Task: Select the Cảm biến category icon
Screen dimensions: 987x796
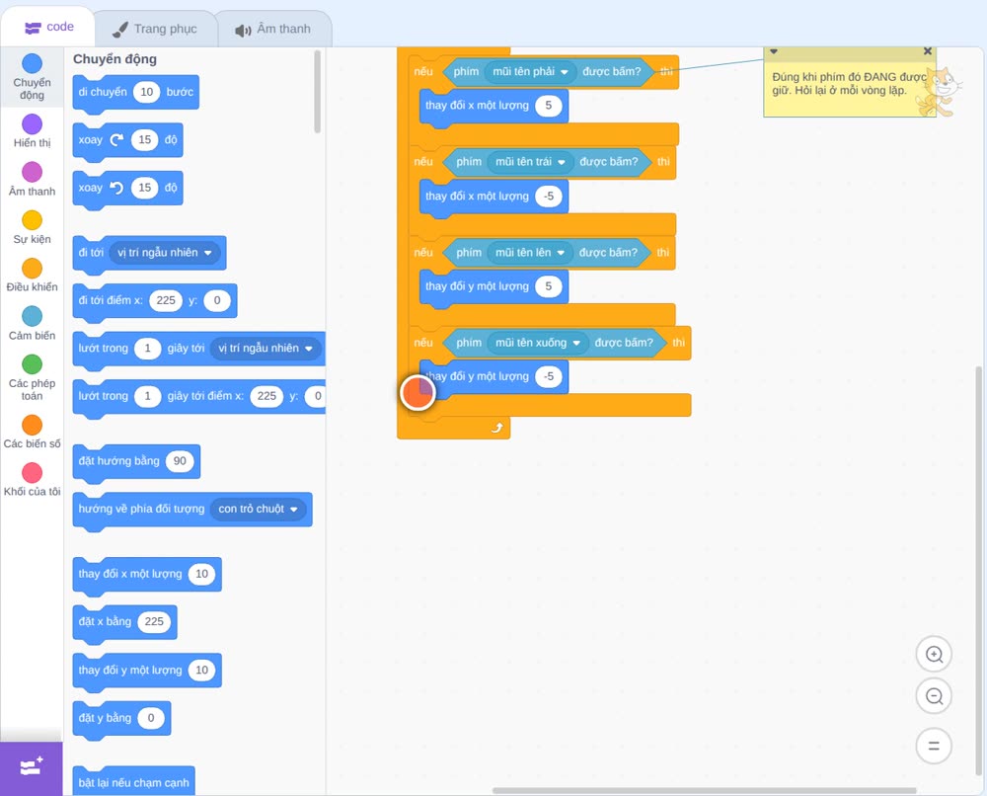Action: click(x=33, y=316)
